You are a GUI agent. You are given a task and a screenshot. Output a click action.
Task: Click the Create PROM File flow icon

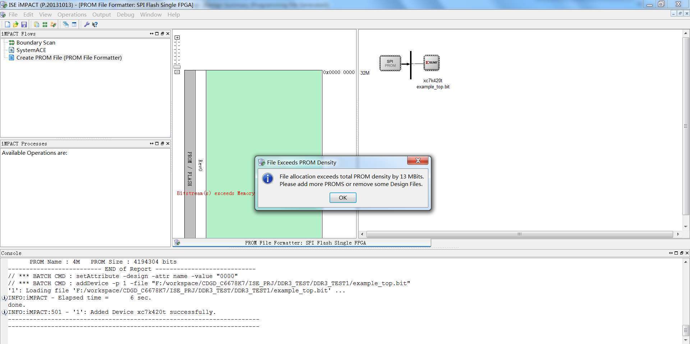[11, 57]
